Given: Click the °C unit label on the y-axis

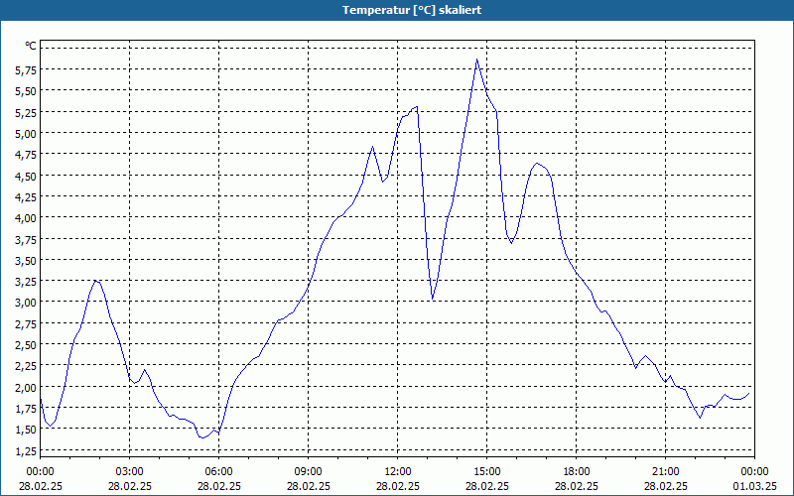Looking at the screenshot, I should pos(31,46).
